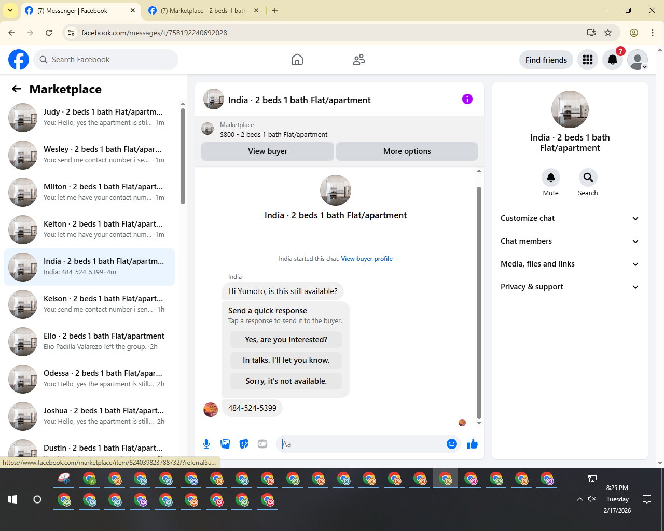The width and height of the screenshot is (664, 531).
Task: Bookmark this page star icon
Action: (x=608, y=33)
